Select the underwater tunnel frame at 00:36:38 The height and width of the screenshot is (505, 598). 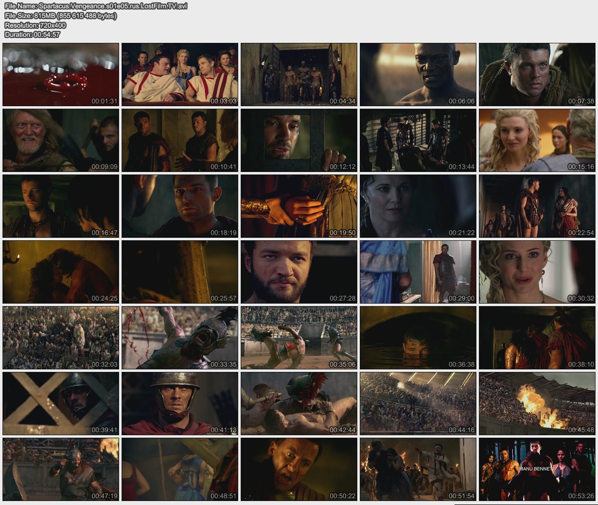point(418,337)
